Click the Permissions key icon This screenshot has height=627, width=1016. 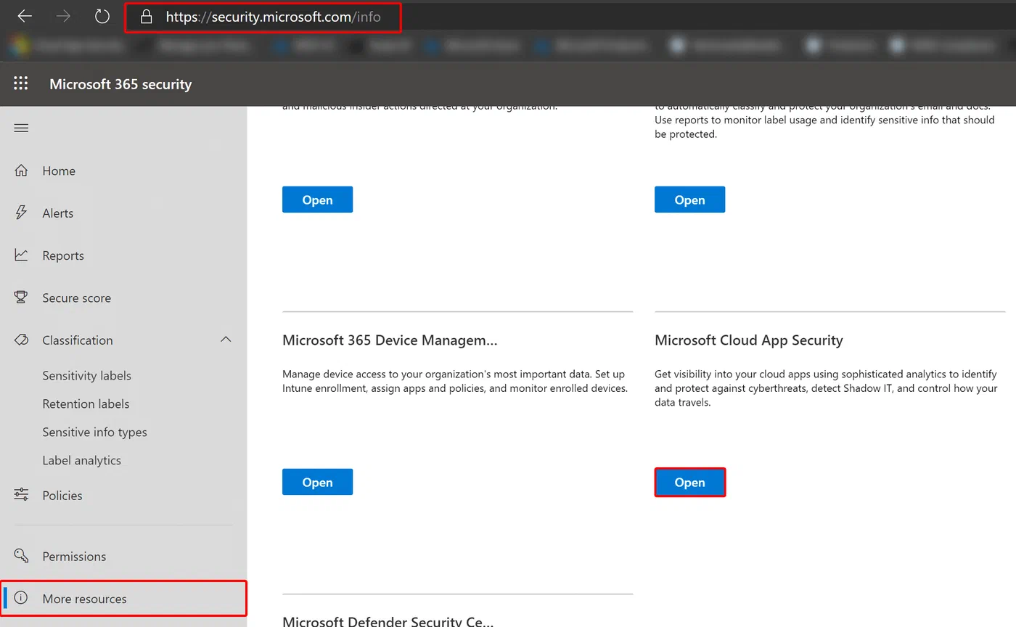(x=21, y=556)
